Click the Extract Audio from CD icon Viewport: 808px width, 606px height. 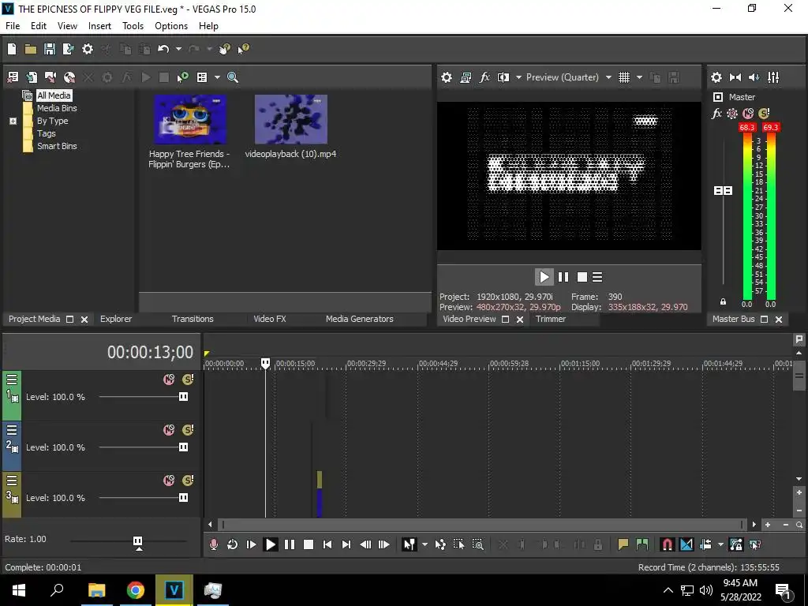point(69,77)
